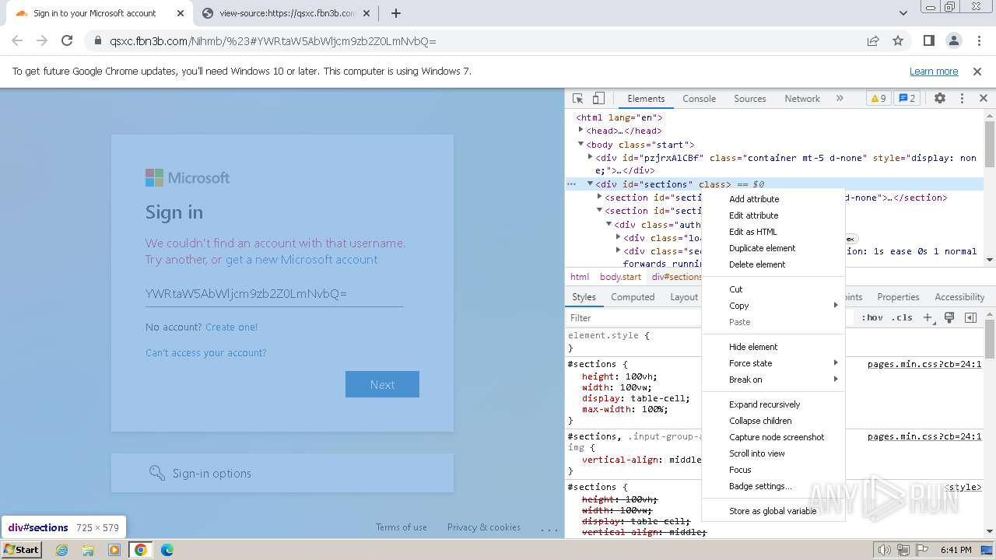Open the Copy submenu arrow
This screenshot has height=560, width=996.
(836, 306)
